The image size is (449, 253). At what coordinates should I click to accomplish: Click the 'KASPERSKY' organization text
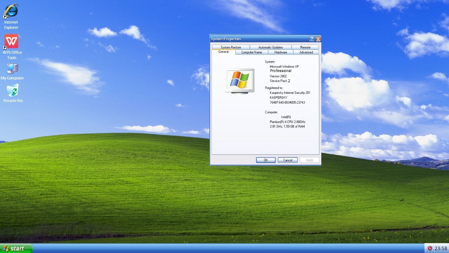click(279, 97)
